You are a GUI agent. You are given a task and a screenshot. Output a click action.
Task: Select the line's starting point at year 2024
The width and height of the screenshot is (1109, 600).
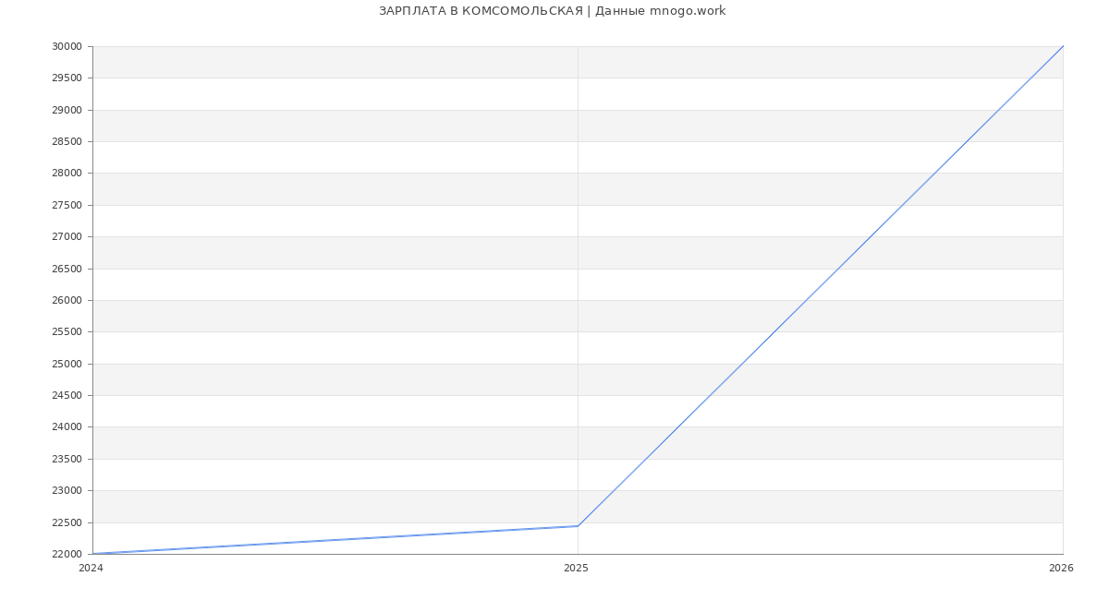pyautogui.click(x=93, y=554)
